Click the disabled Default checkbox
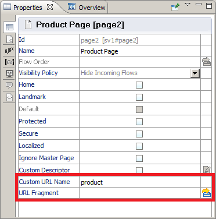 (x=139, y=110)
